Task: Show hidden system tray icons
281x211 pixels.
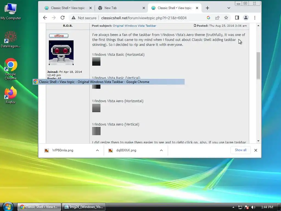Action: [x=233, y=207]
